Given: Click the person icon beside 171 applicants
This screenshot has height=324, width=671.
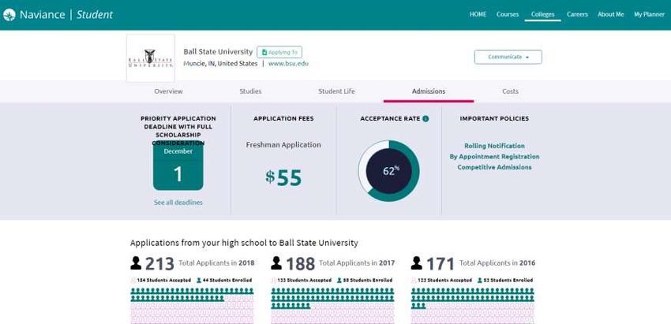Looking at the screenshot, I should [x=416, y=263].
